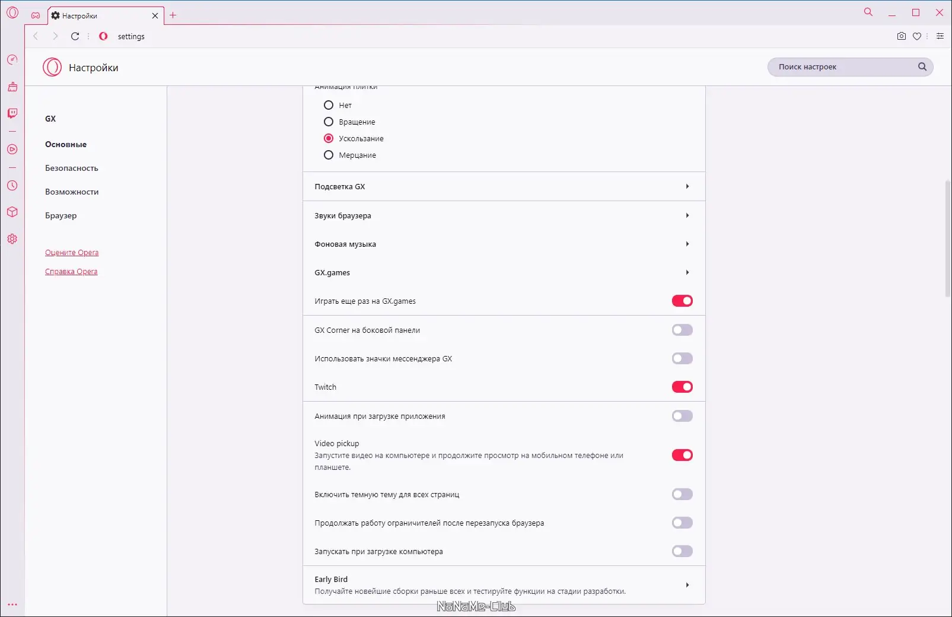Open Extensions cube icon in sidebar

coord(12,212)
